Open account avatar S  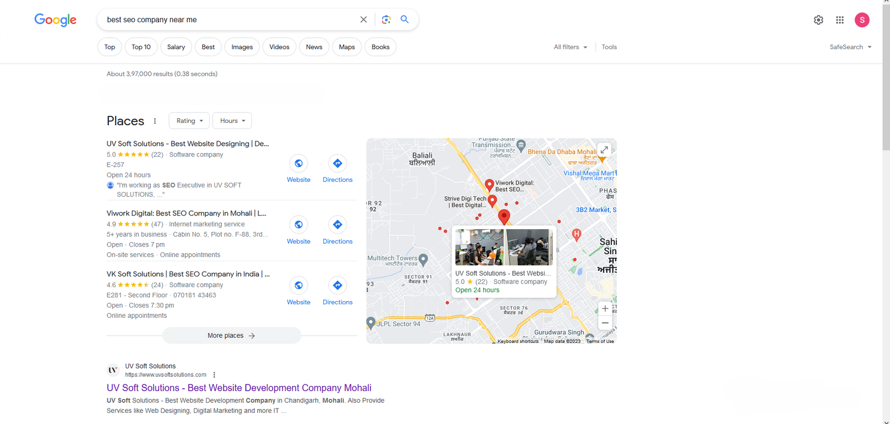pyautogui.click(x=862, y=20)
